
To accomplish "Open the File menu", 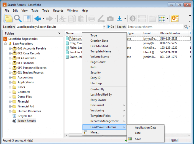I will pyautogui.click(x=7, y=11).
